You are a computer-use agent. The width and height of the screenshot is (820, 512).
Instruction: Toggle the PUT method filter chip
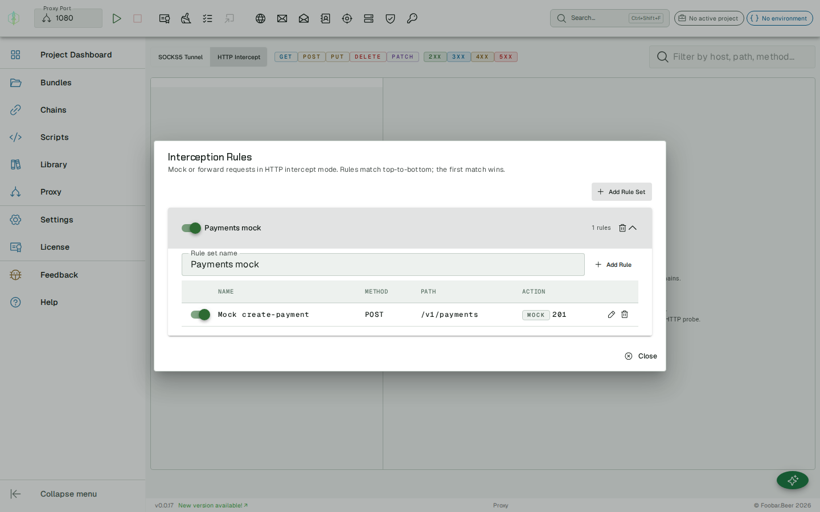(338, 57)
